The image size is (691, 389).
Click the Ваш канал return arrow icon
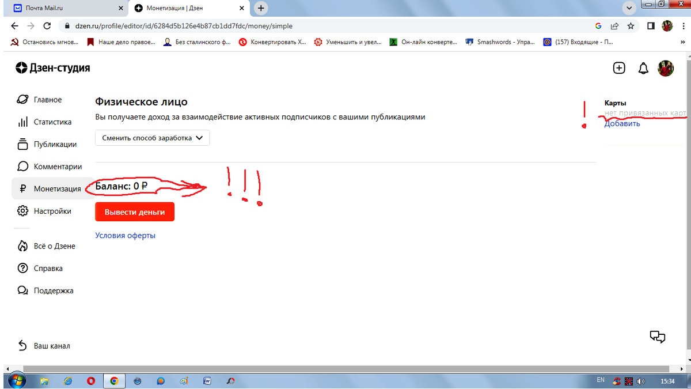pyautogui.click(x=22, y=345)
